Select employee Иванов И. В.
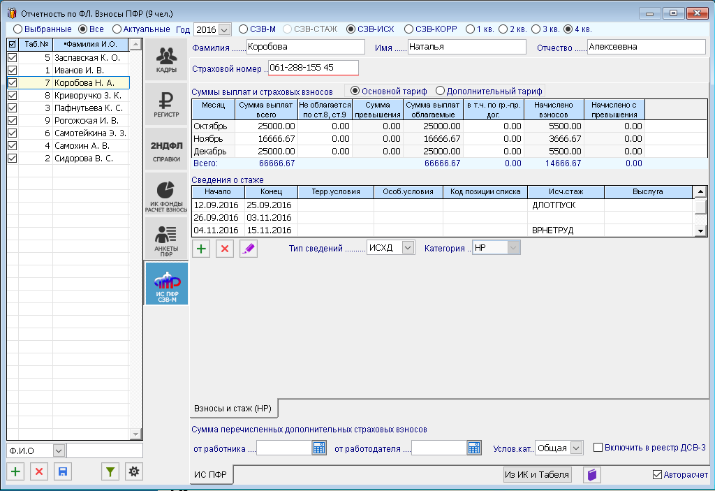715x491 pixels. (80, 71)
